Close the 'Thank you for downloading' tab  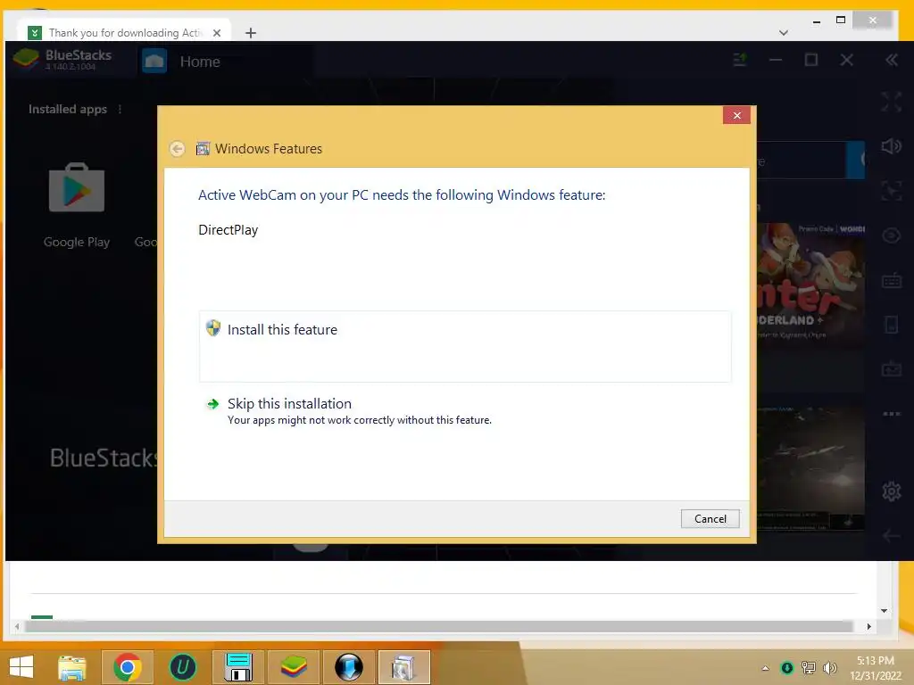point(217,33)
